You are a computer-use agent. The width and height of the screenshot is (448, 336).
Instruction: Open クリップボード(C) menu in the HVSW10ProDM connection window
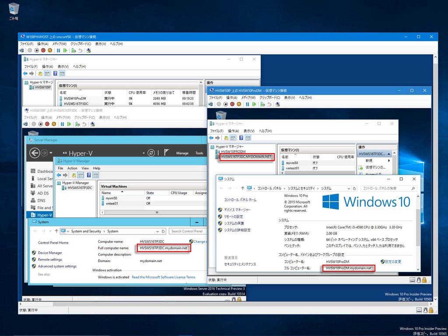(269, 98)
